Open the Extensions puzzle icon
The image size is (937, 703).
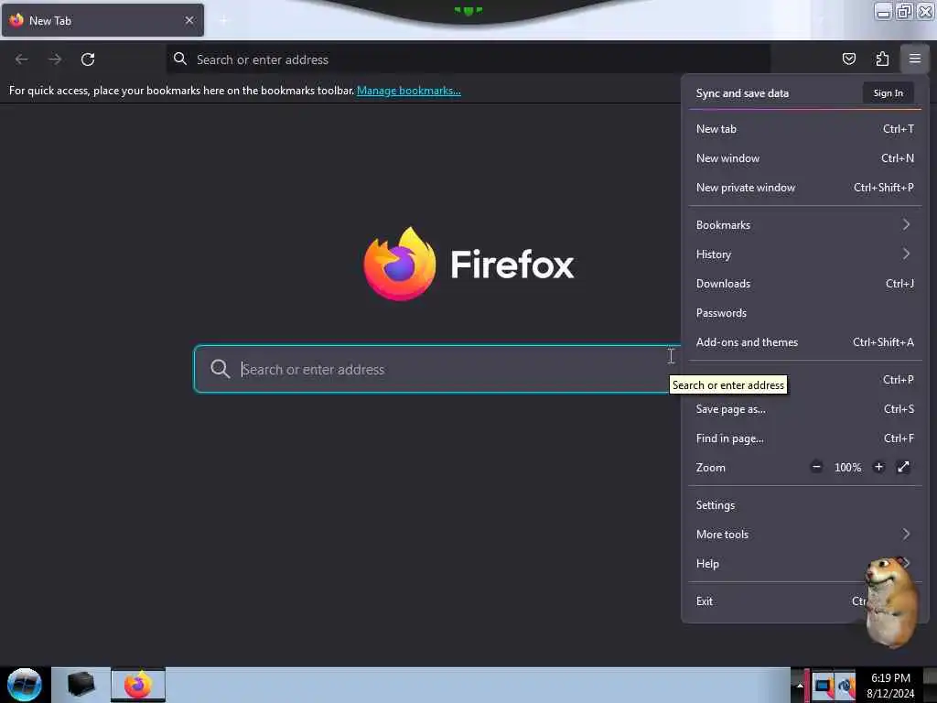[882, 59]
